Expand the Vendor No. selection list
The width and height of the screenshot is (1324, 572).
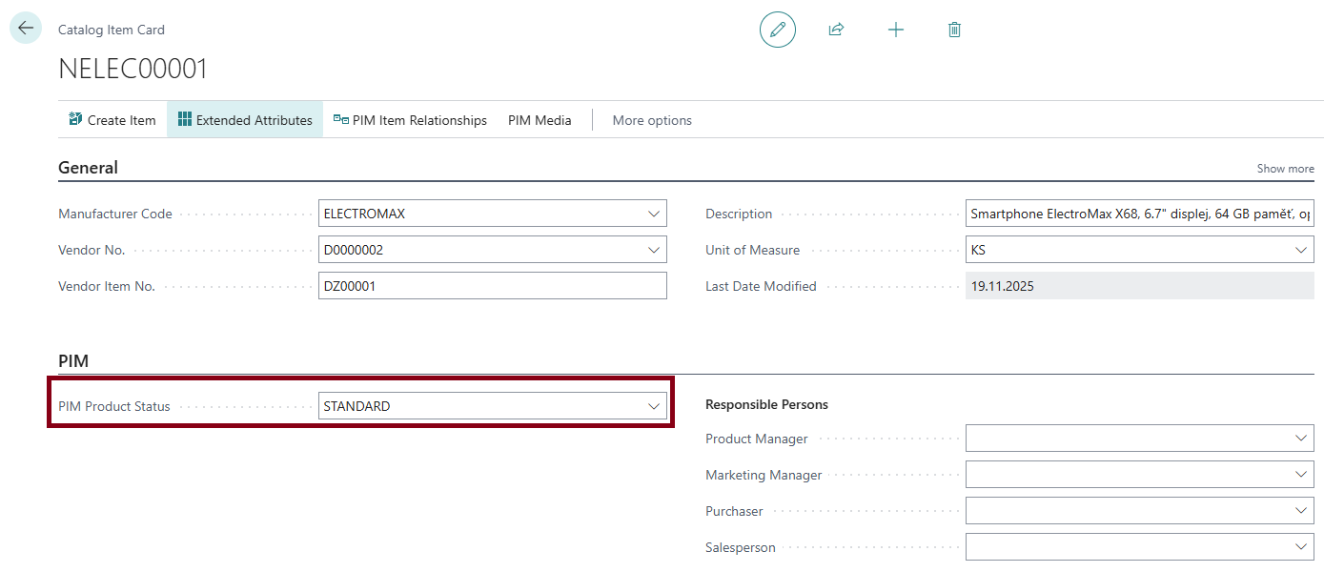coord(654,249)
